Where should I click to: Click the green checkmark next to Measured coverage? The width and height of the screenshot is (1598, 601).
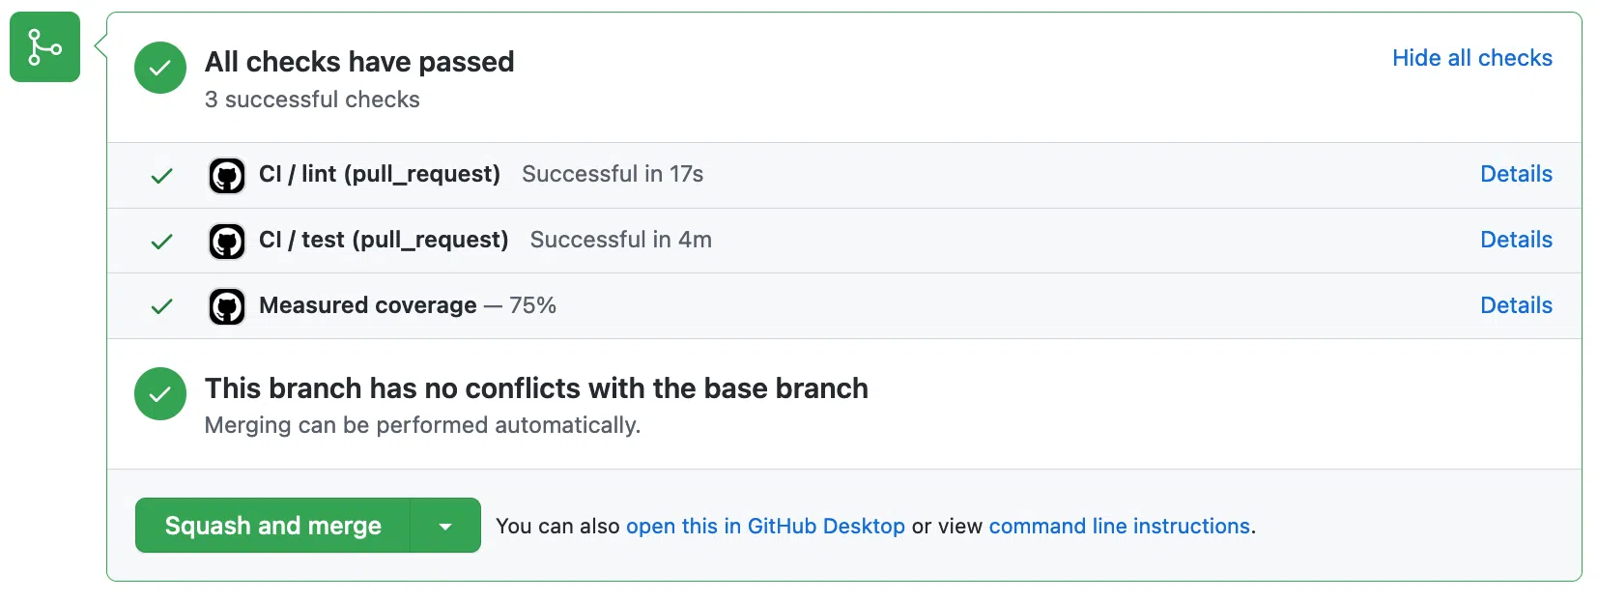coord(161,307)
